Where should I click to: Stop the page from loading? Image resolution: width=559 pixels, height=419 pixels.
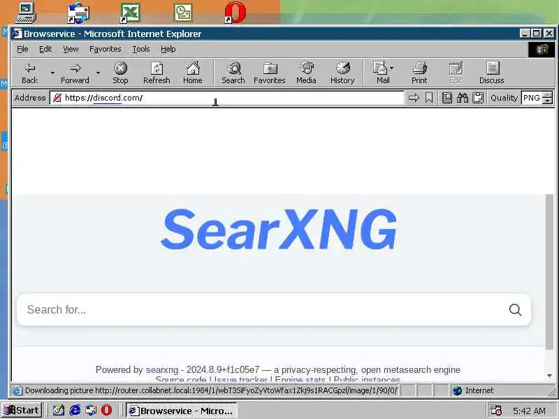pos(120,73)
